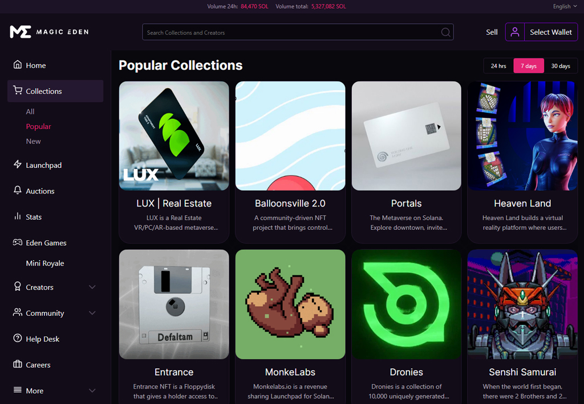Open New collections in sidebar
Screen dimensions: 584x404
33,141
